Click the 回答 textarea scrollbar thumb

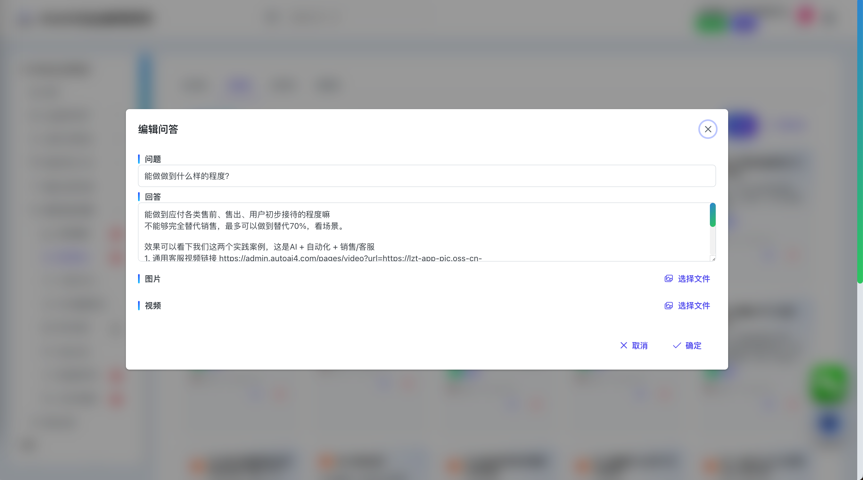tap(712, 215)
